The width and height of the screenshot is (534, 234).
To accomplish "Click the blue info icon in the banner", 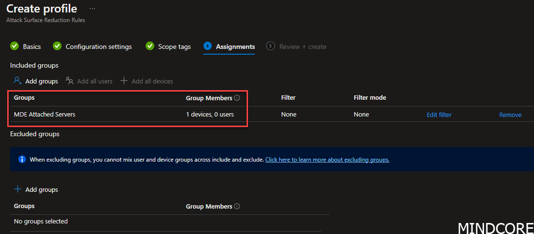I will [22, 159].
